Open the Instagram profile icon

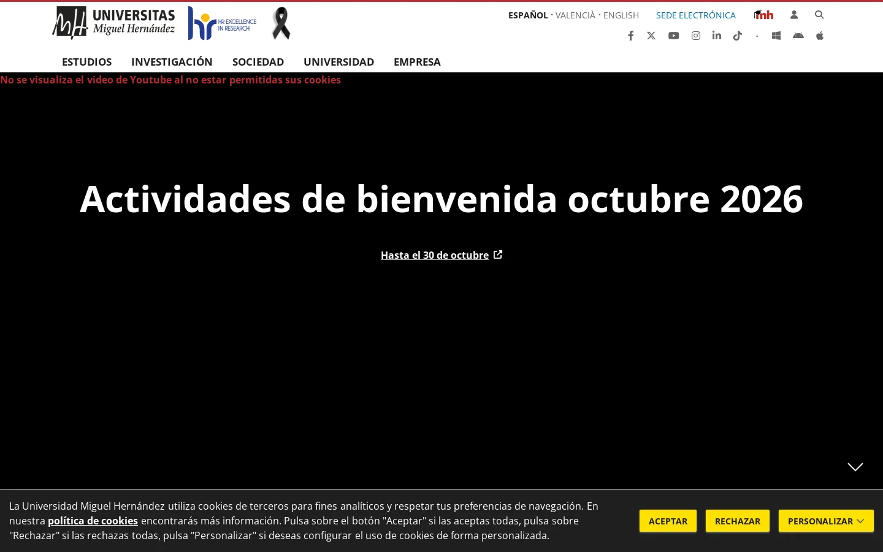coord(695,36)
